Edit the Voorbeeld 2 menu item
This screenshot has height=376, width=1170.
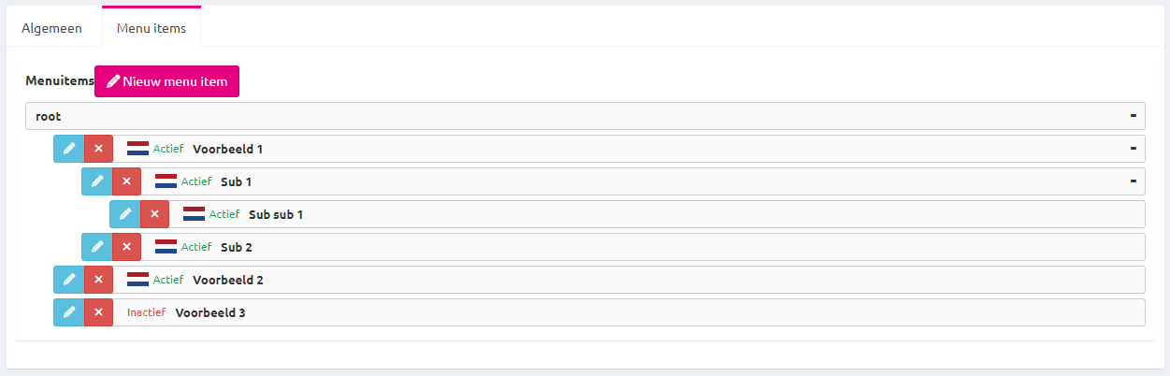(68, 280)
